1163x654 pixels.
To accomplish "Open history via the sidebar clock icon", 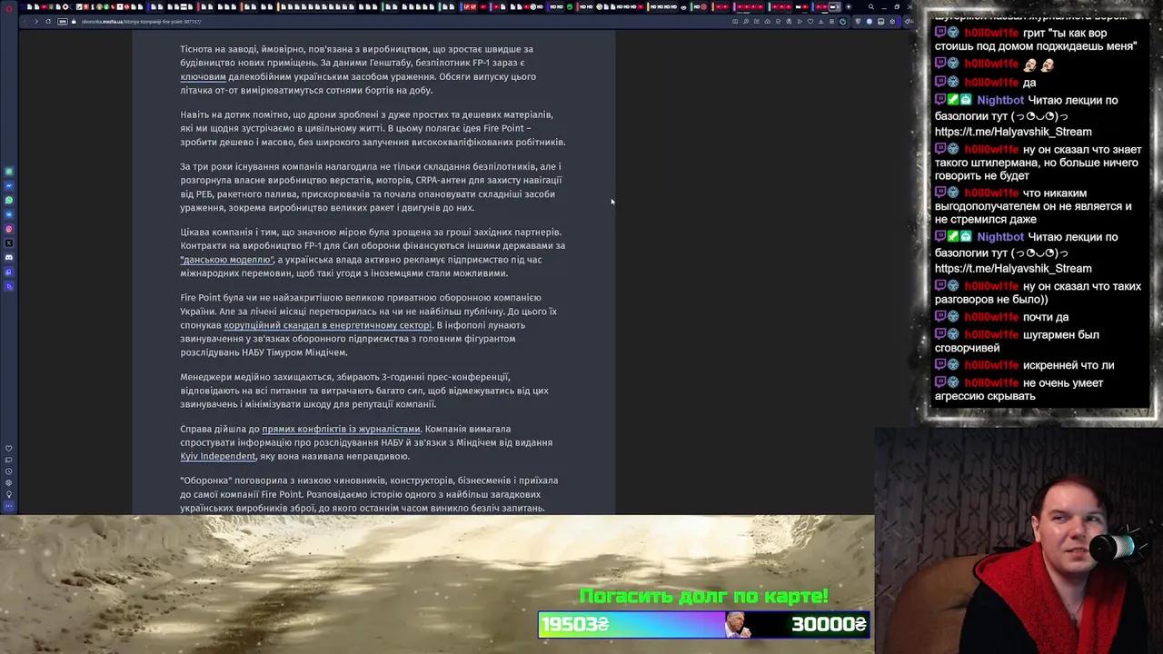I will coord(9,471).
